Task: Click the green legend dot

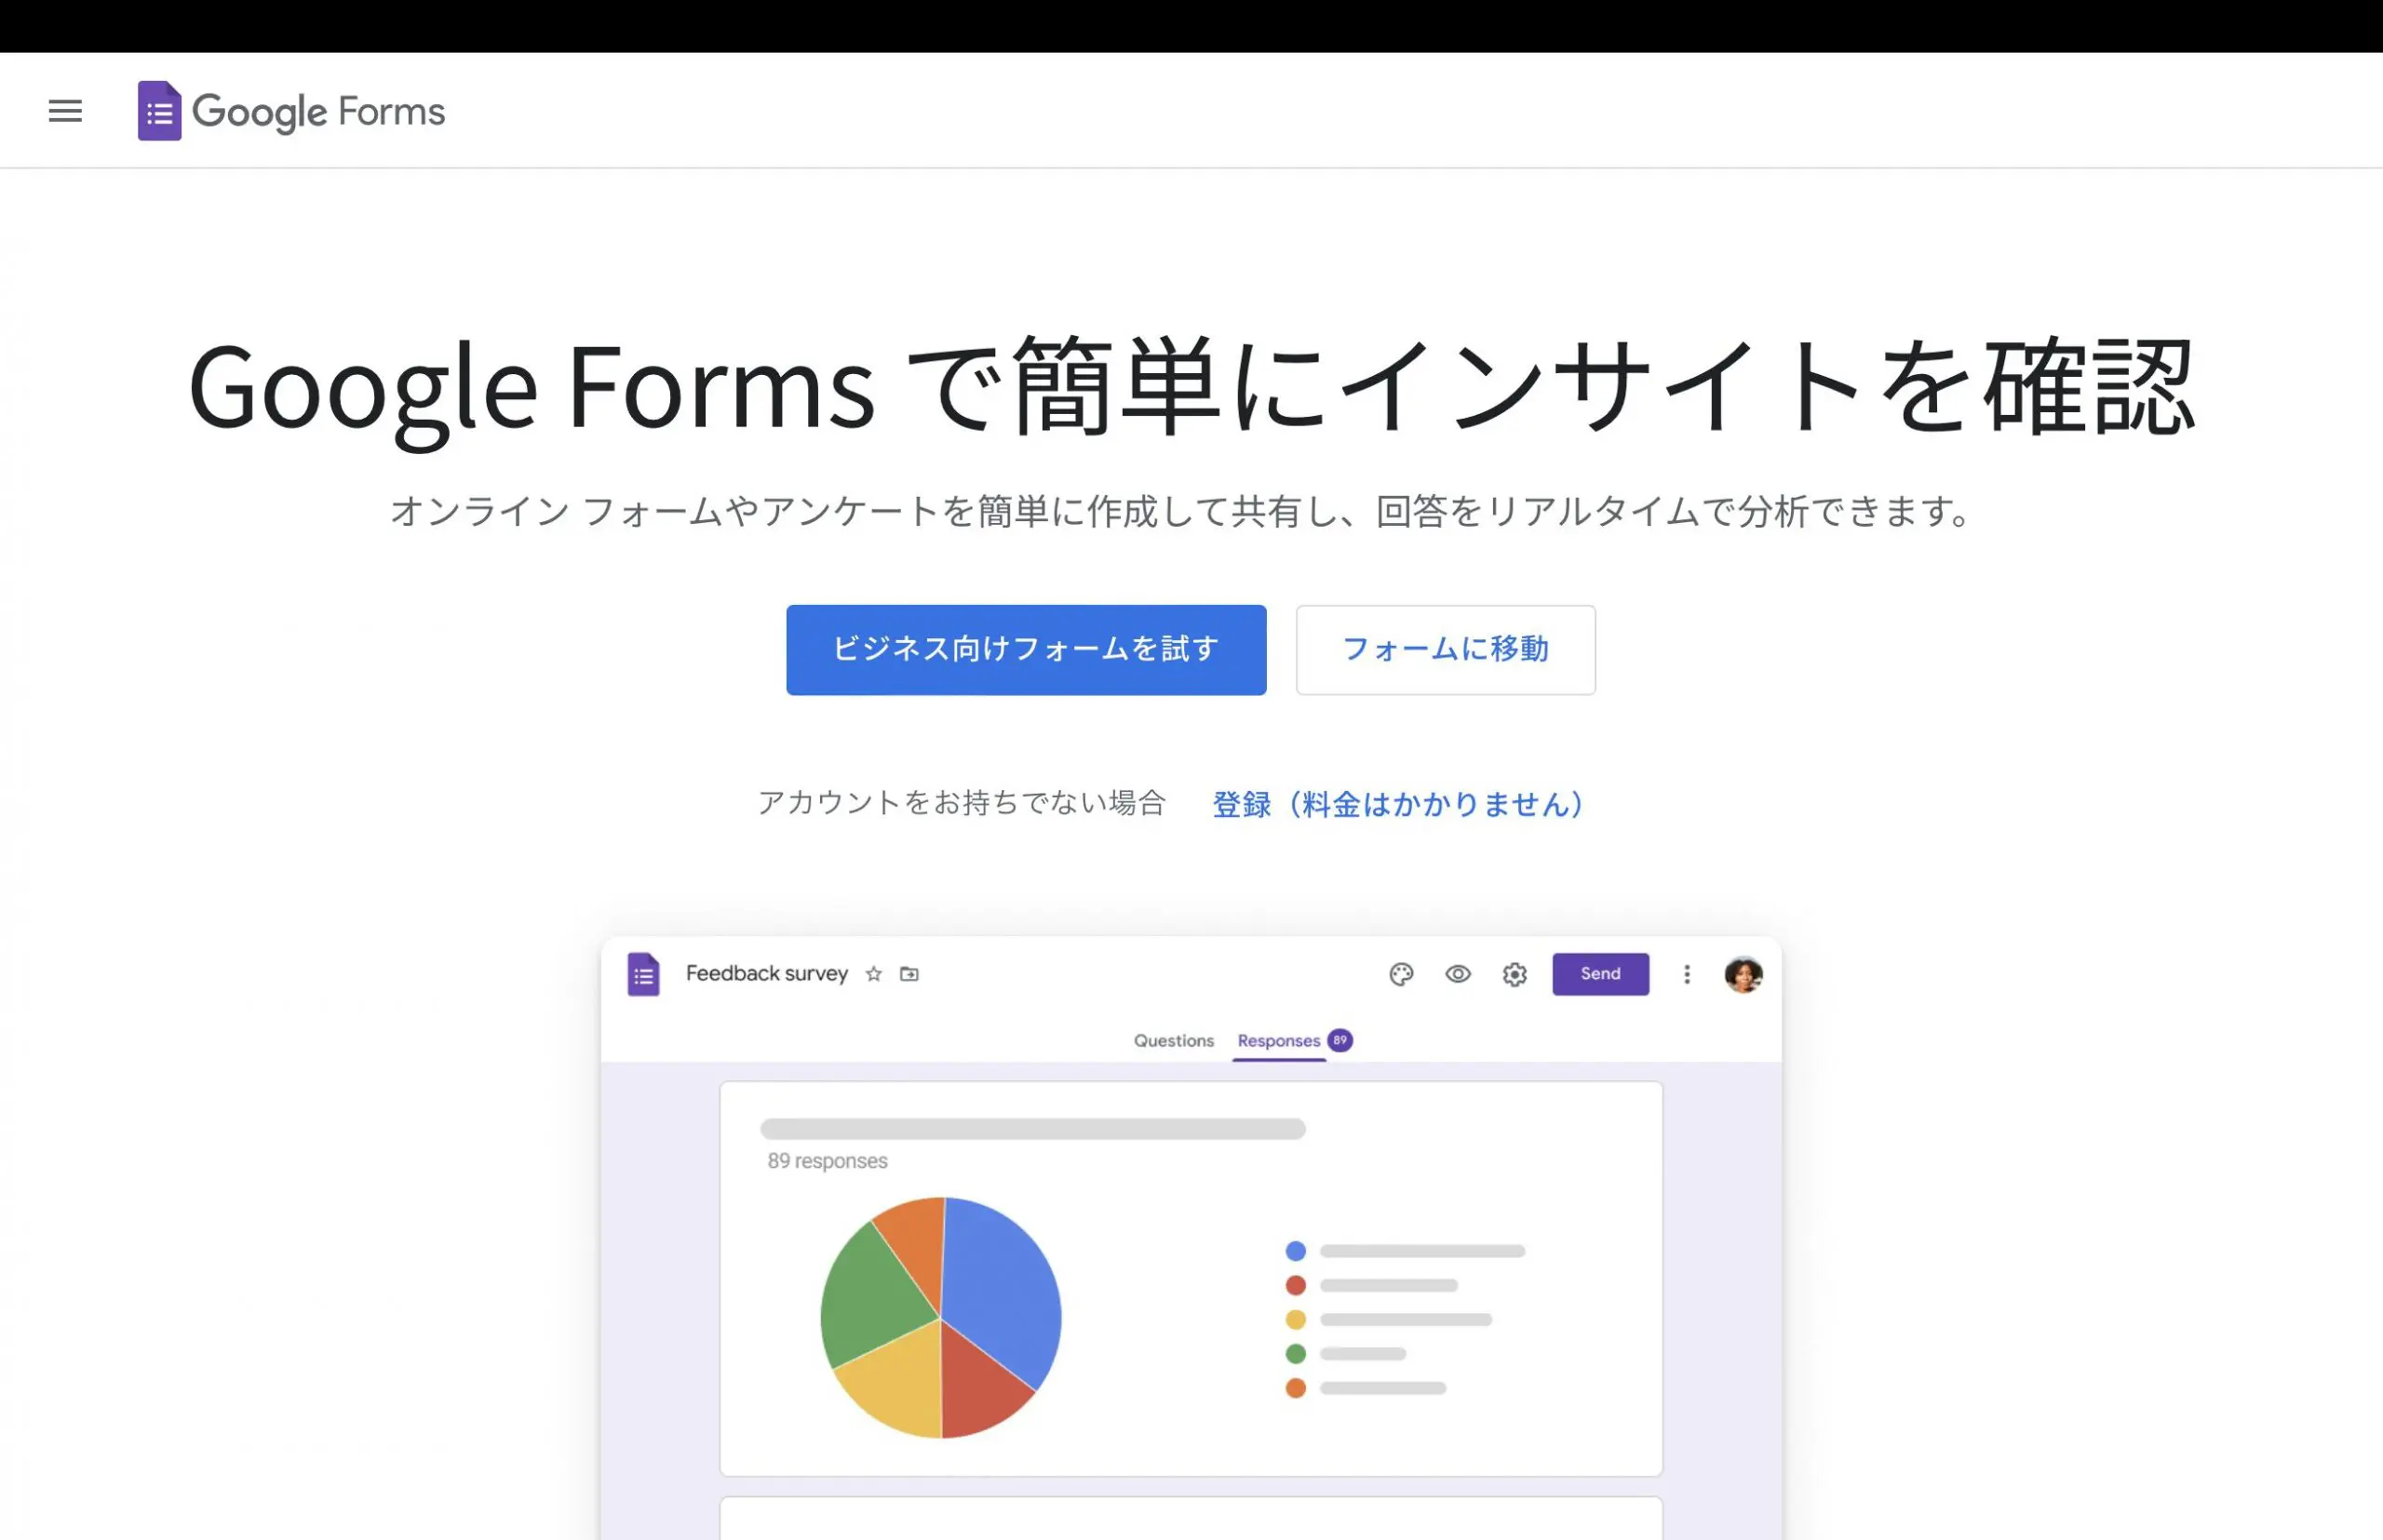Action: [1296, 1354]
